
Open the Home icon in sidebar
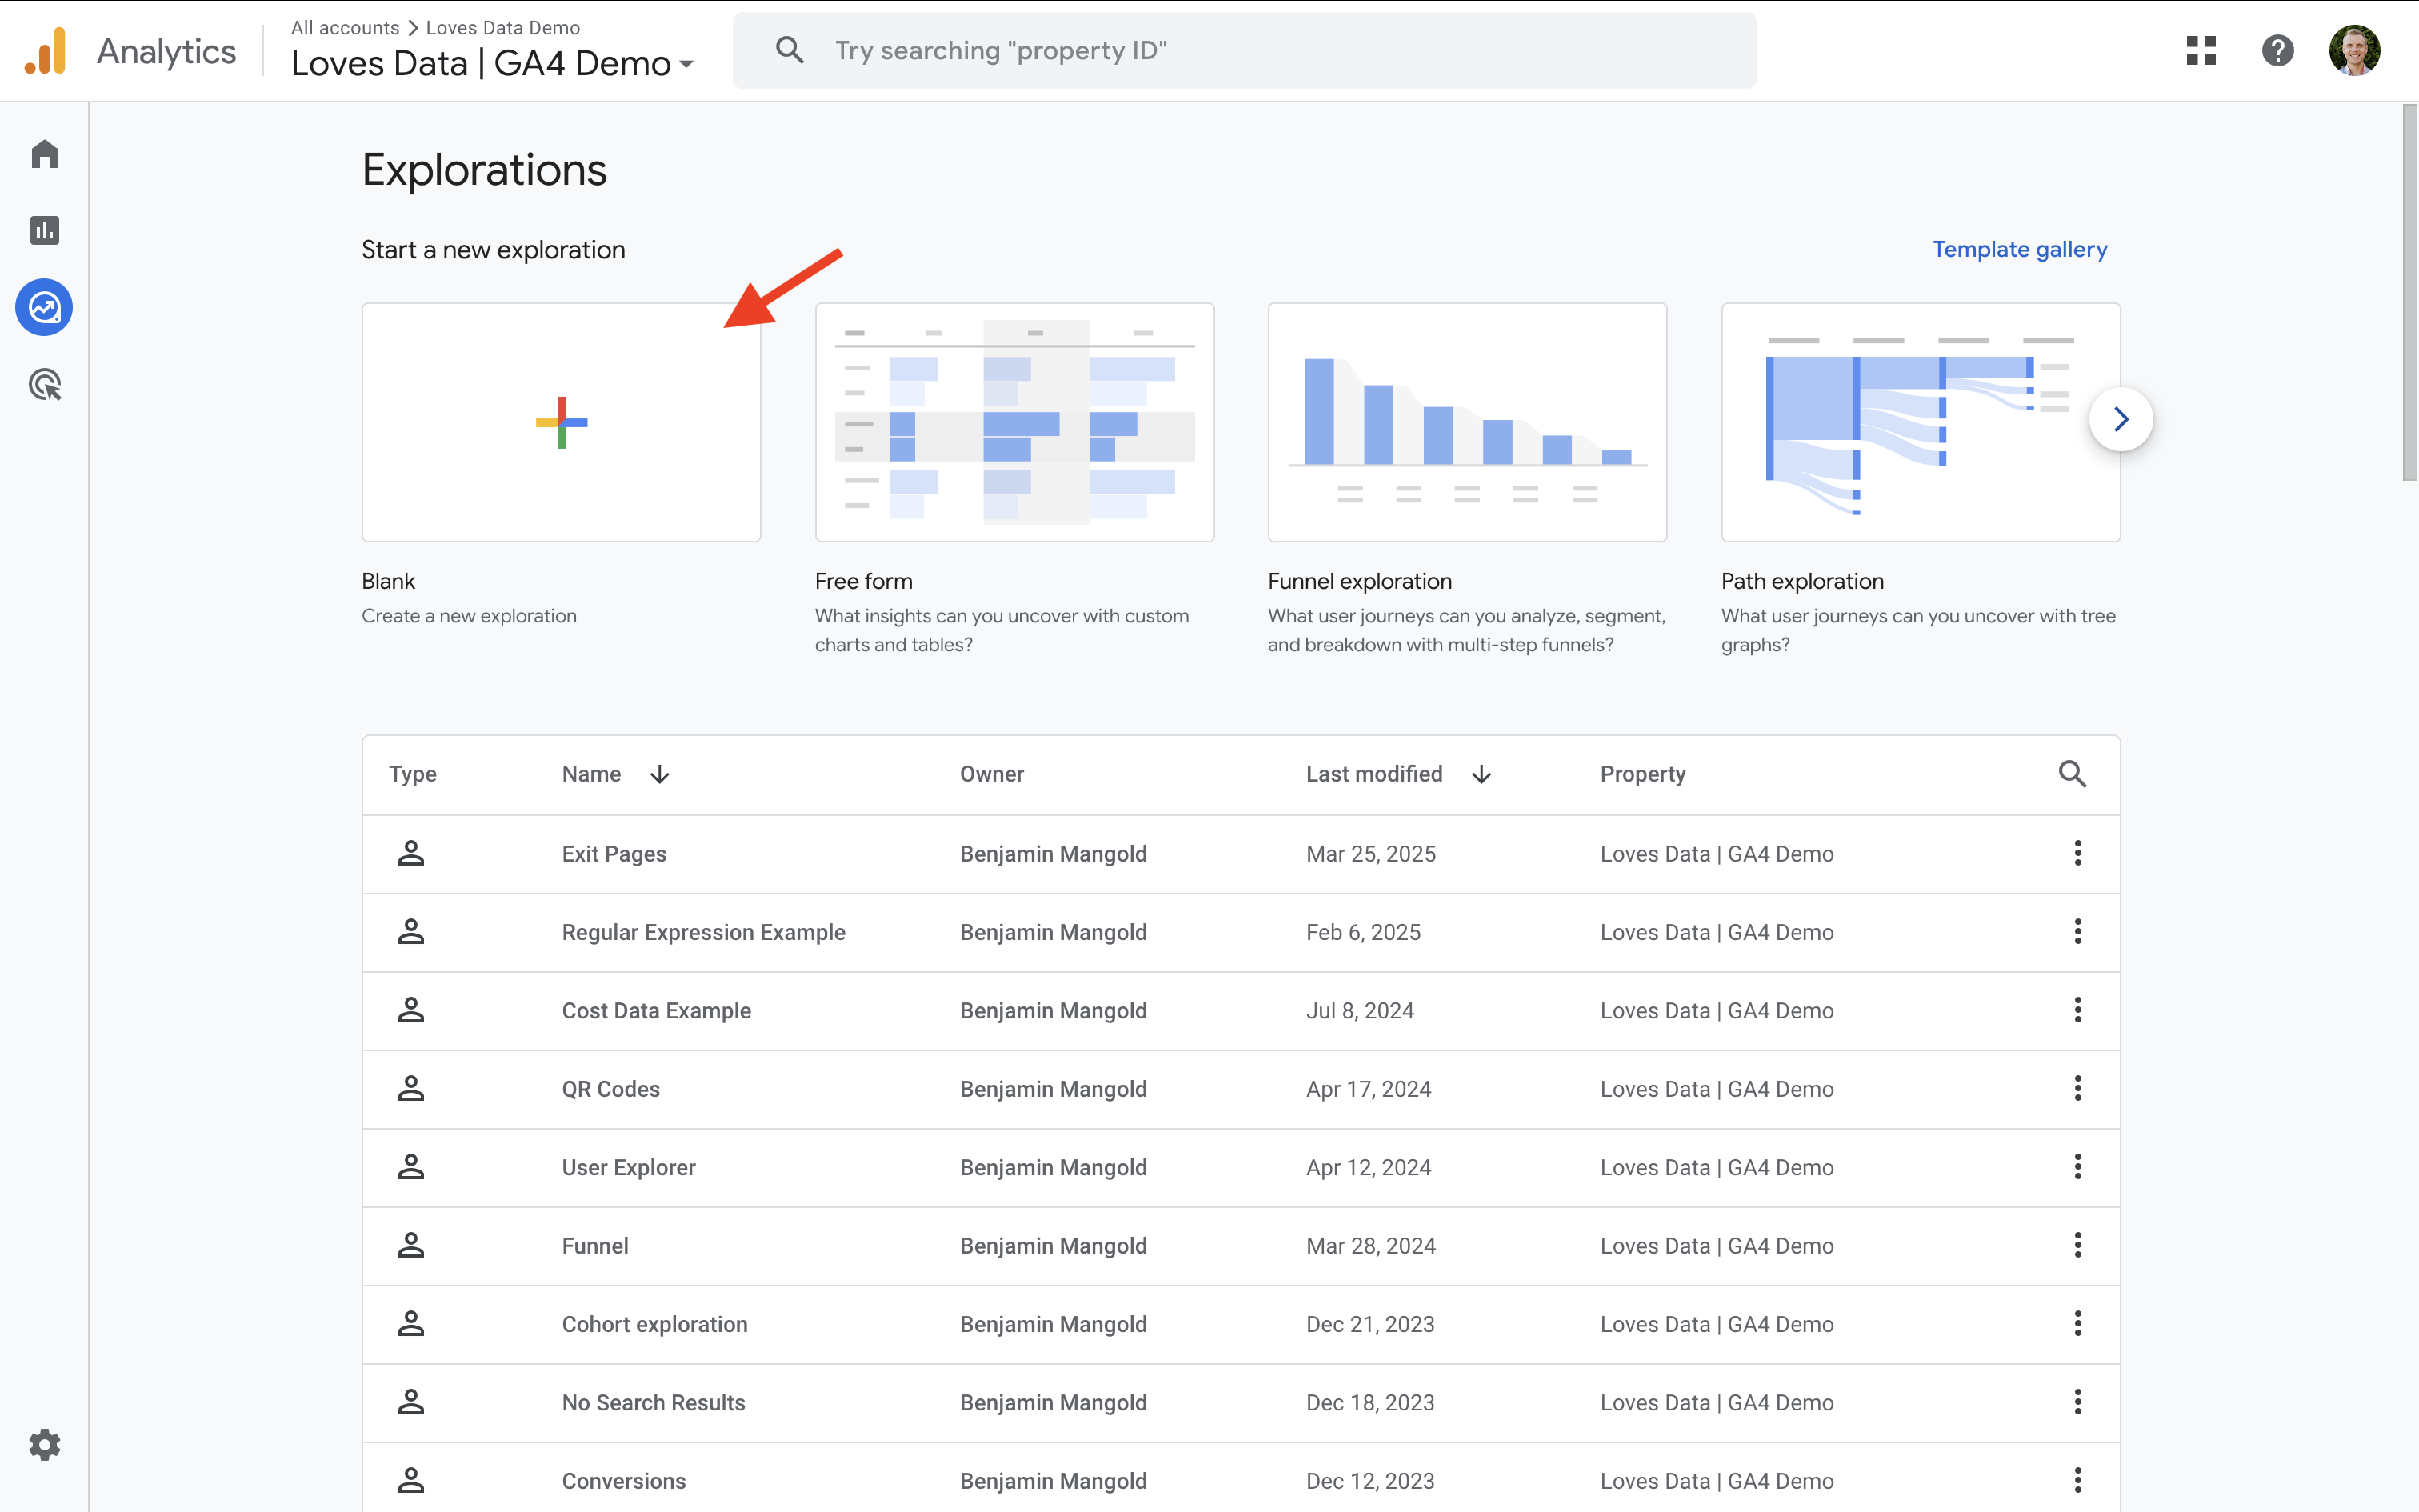coord(44,154)
